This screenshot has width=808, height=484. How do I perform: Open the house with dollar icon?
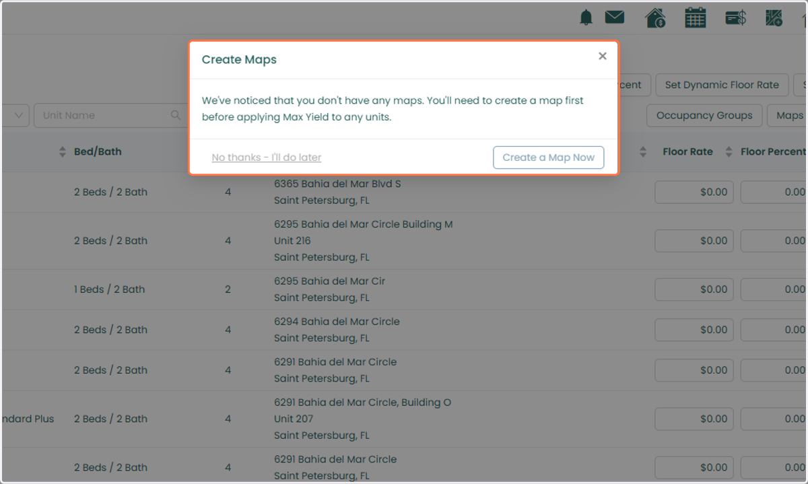coord(655,18)
